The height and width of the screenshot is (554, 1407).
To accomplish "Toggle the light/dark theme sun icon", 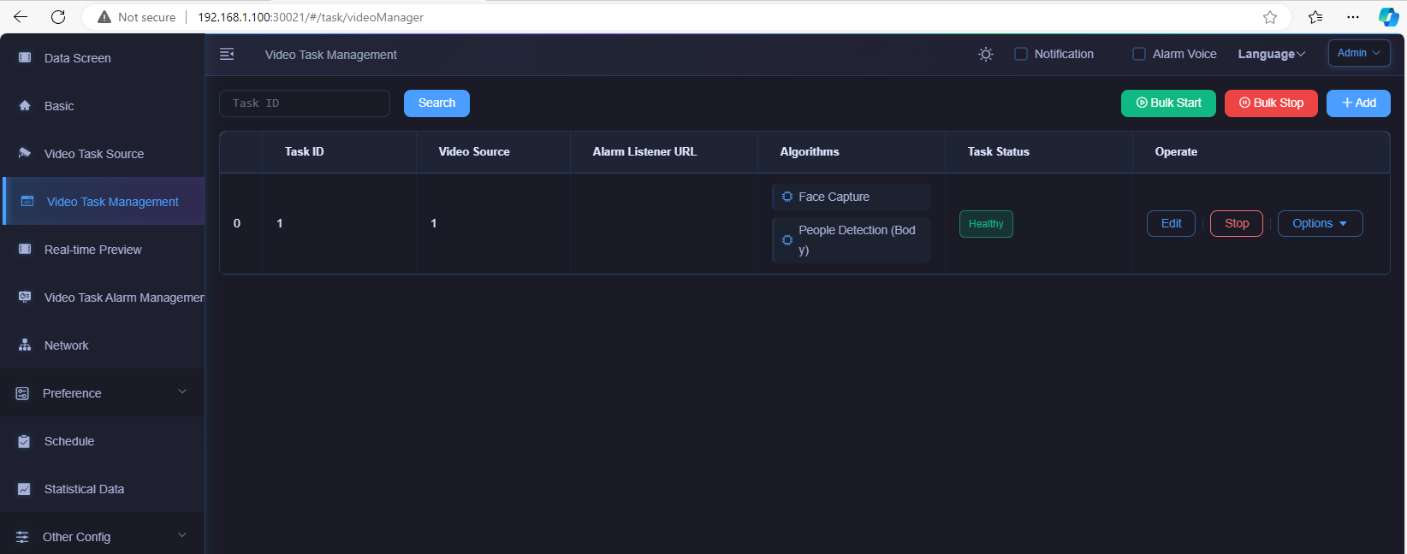I will [x=986, y=54].
